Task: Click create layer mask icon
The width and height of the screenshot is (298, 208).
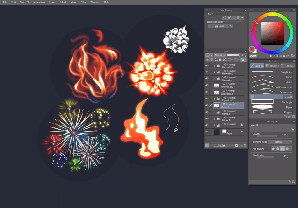Action: (x=237, y=146)
